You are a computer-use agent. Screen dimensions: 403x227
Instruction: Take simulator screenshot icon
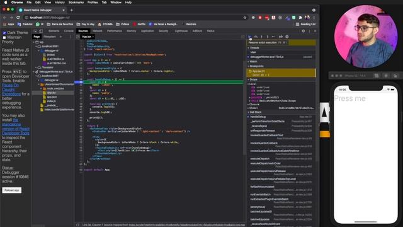377,76
